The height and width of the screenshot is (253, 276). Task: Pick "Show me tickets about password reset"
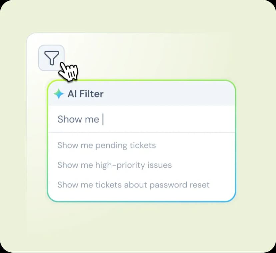[133, 185]
